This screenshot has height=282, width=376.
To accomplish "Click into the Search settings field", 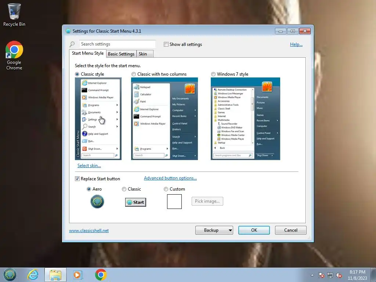I will pos(117,44).
